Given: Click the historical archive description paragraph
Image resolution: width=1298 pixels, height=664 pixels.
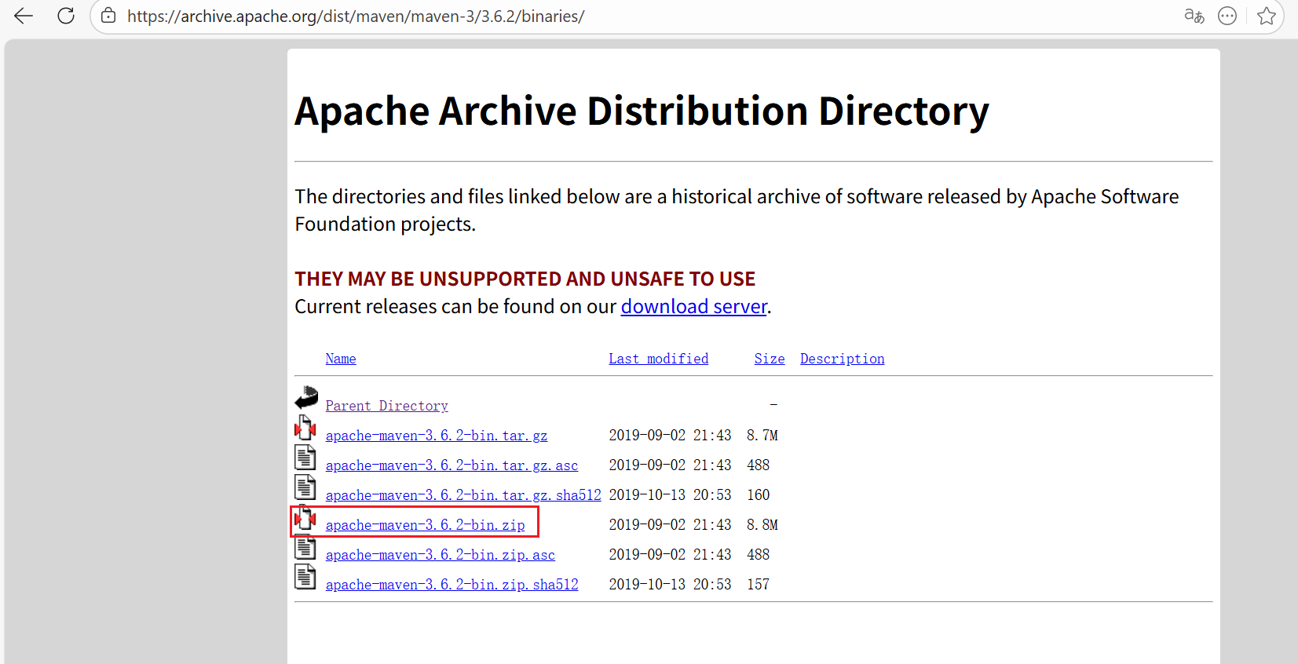Looking at the screenshot, I should [x=737, y=210].
